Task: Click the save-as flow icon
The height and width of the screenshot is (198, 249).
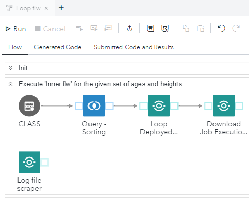Action: coord(165,28)
